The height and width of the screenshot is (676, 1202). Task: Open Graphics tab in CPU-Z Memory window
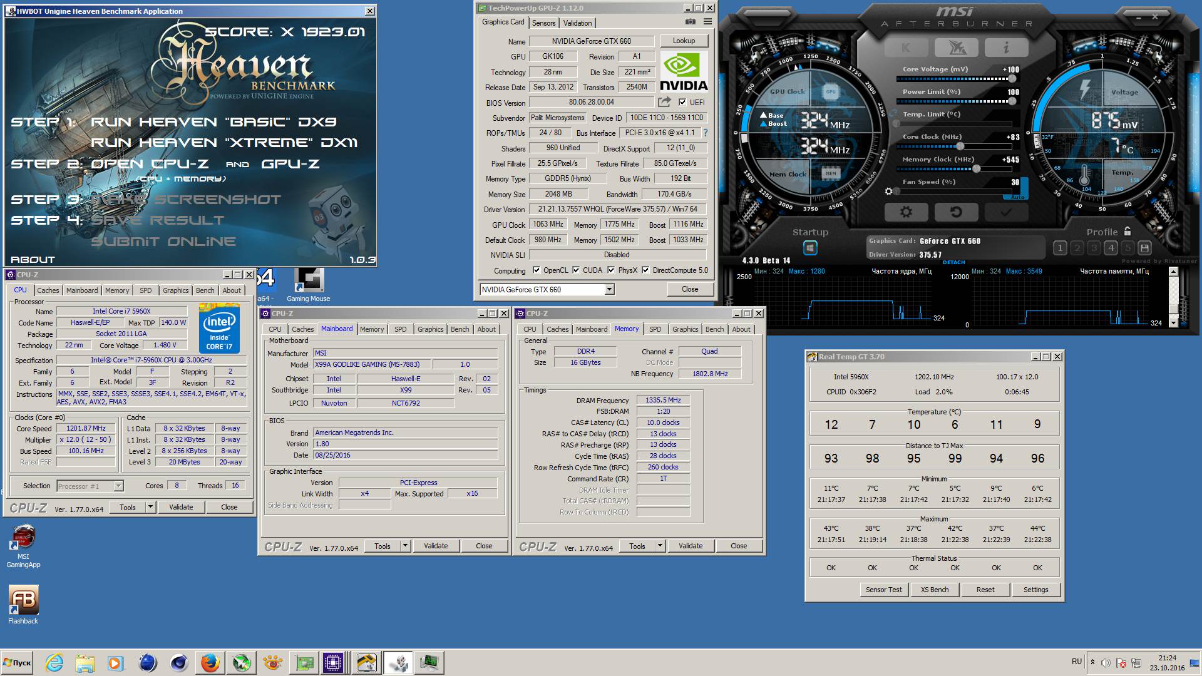[685, 329]
